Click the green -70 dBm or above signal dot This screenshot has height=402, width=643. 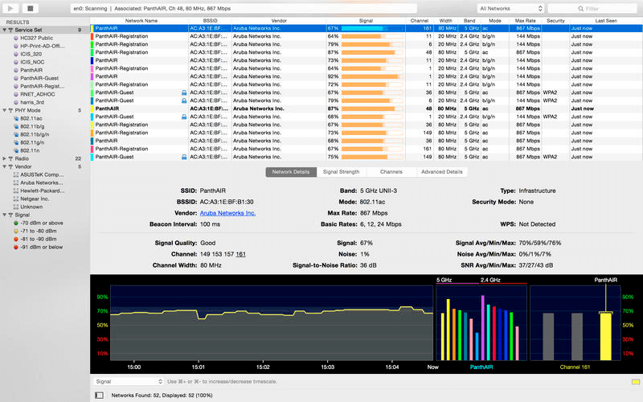coord(16,223)
